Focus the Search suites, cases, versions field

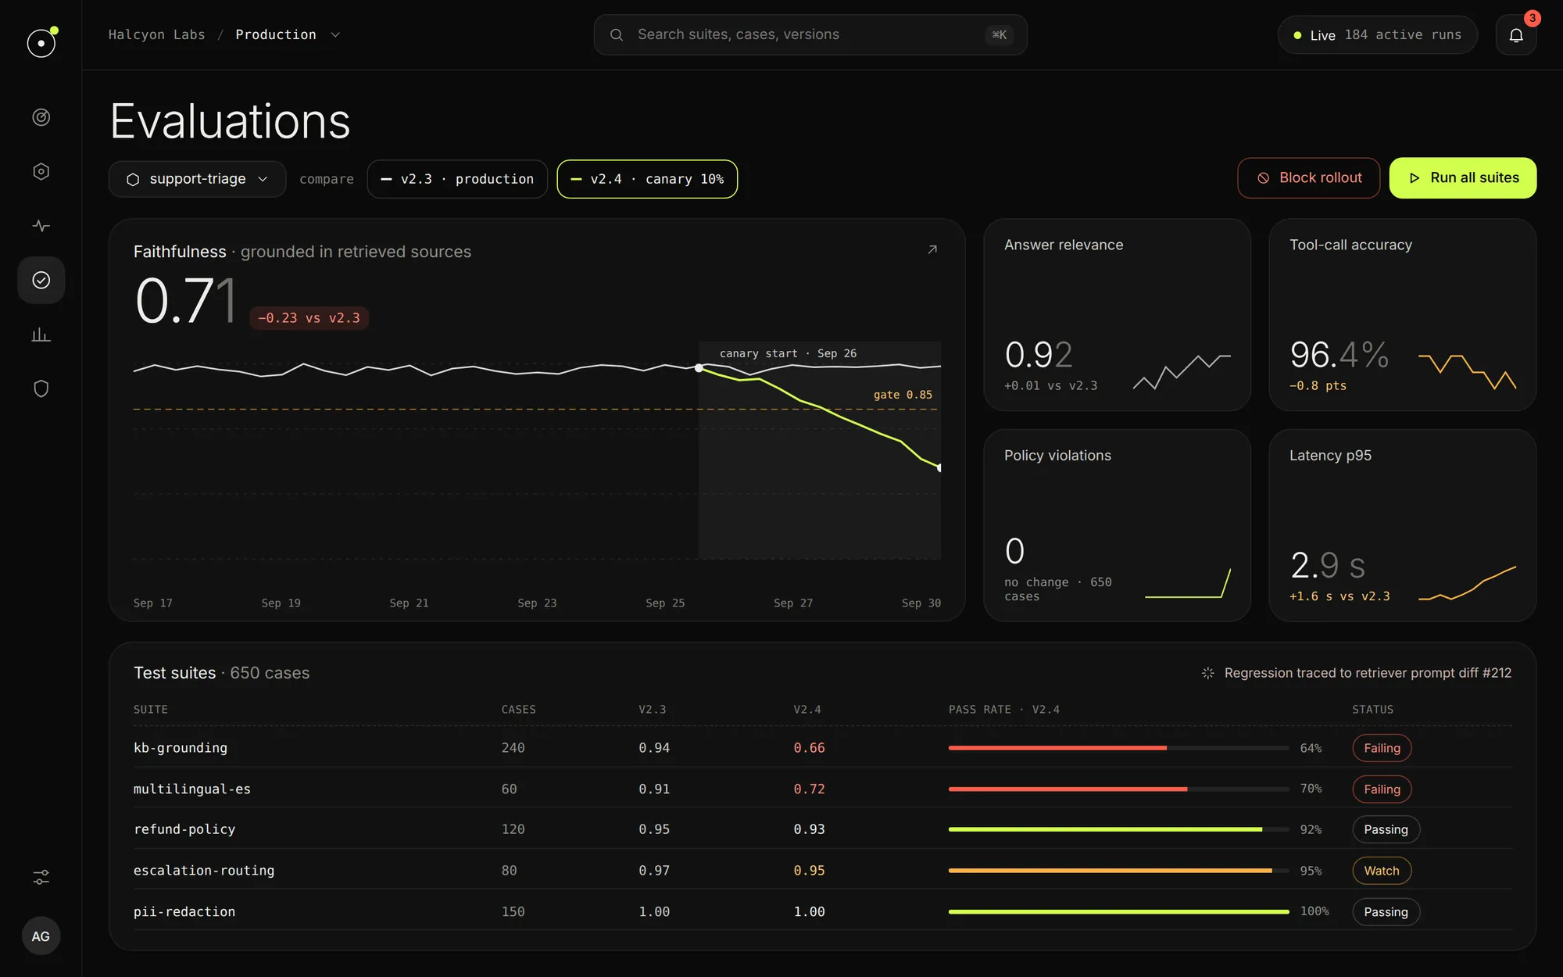click(810, 35)
